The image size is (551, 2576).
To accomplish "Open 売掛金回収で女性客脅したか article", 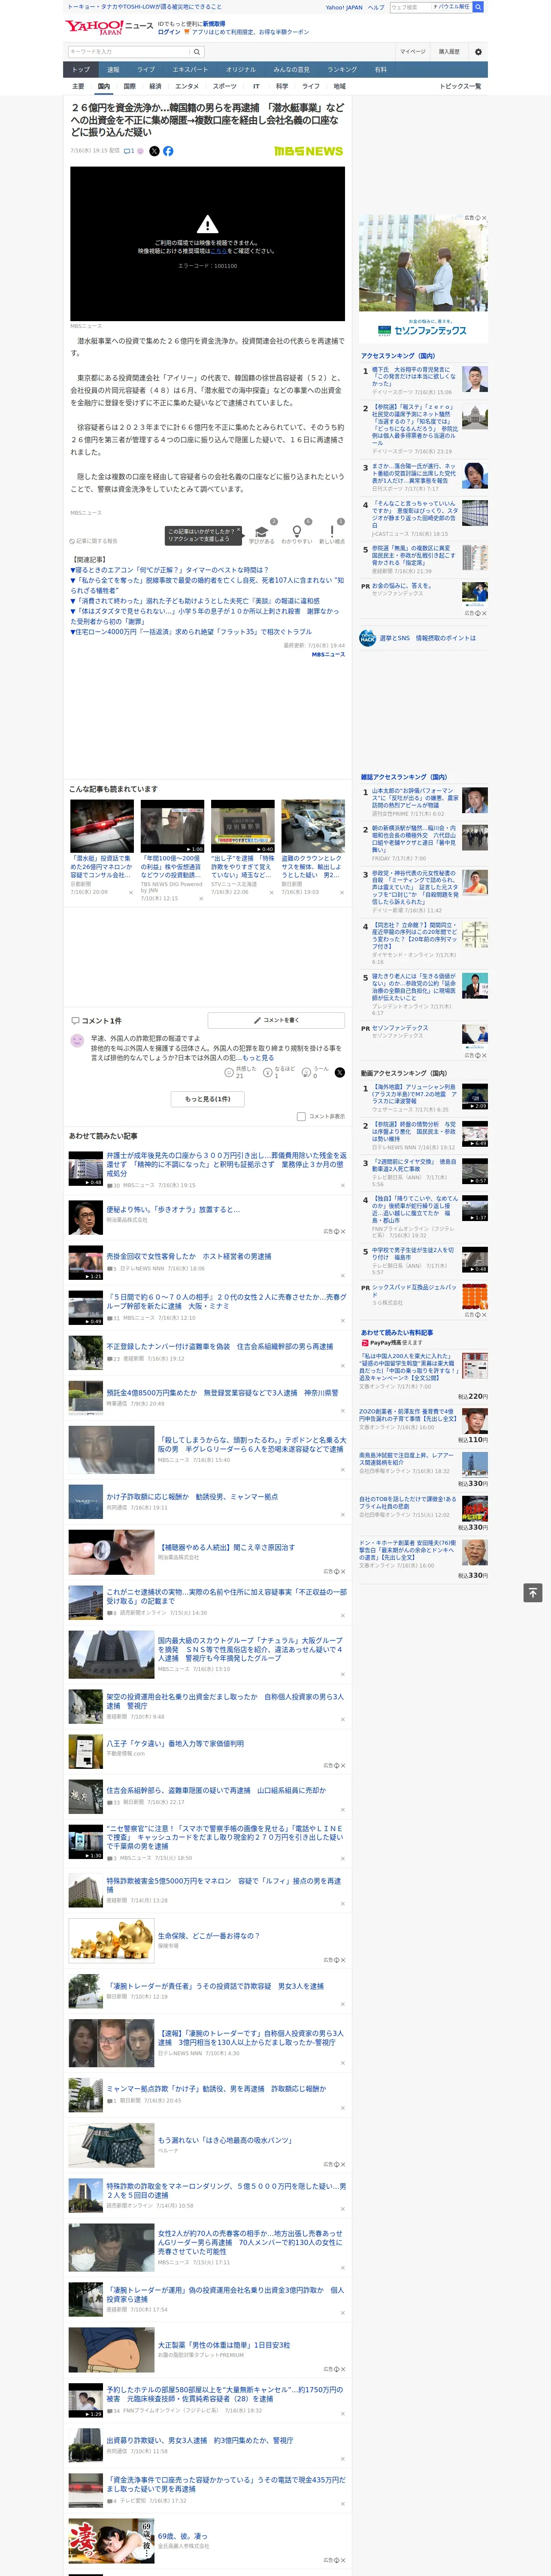I will 189,1256.
